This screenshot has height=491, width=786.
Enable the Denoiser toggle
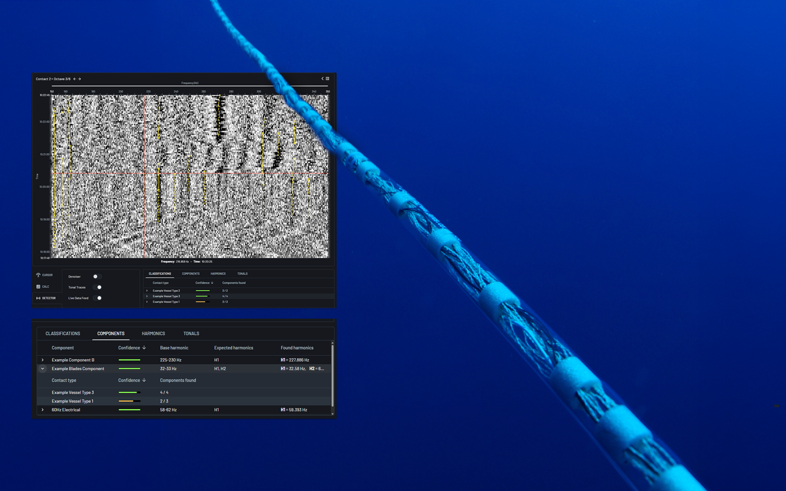[97, 277]
